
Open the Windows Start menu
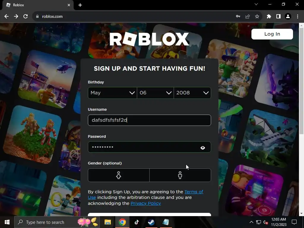(x=7, y=222)
